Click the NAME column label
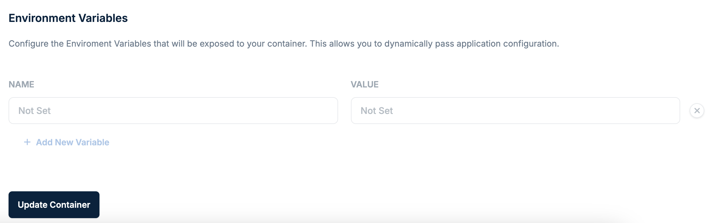Viewport: 711px width, 223px height. tap(21, 84)
